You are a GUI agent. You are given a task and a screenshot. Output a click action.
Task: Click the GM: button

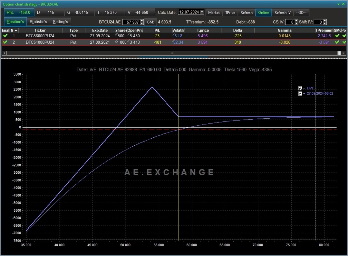(150, 22)
